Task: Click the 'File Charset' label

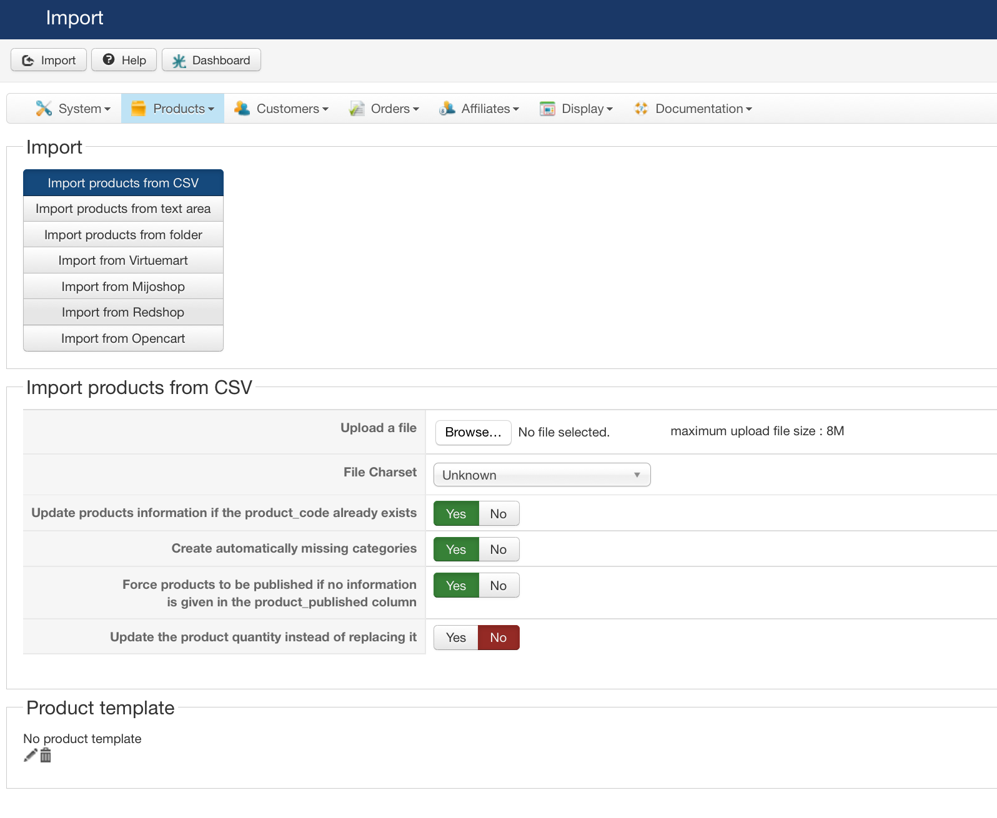Action: pos(380,472)
